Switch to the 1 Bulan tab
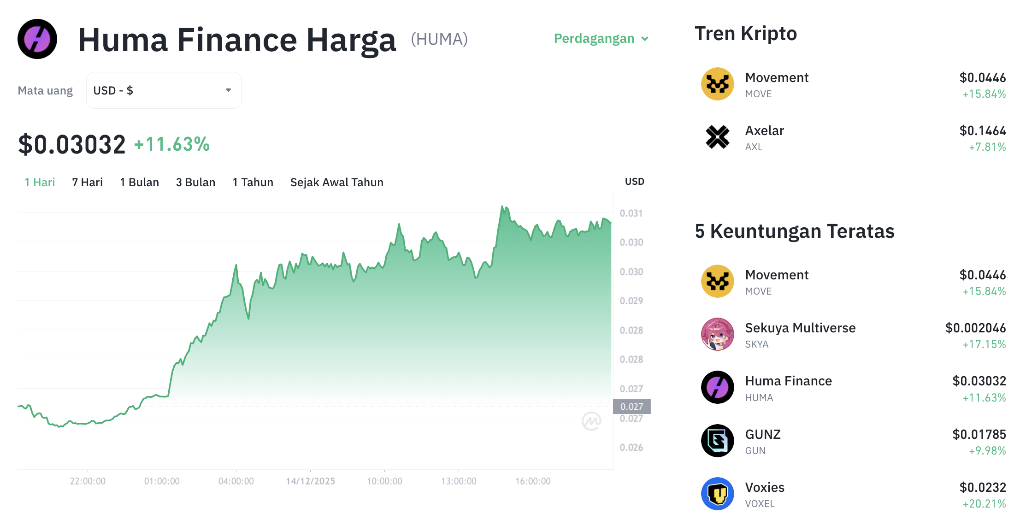Viewport: 1014px width, 520px height. pyautogui.click(x=139, y=182)
